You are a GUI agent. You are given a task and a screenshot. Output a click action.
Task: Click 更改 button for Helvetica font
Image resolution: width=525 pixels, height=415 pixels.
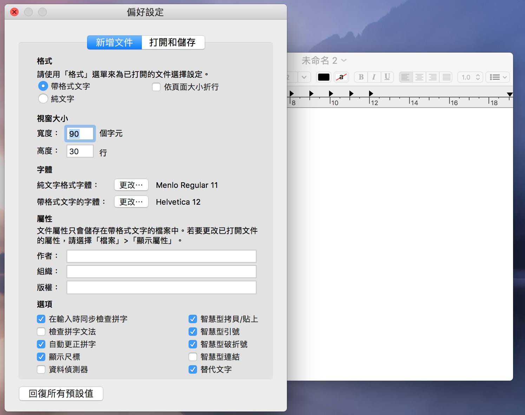coord(131,202)
